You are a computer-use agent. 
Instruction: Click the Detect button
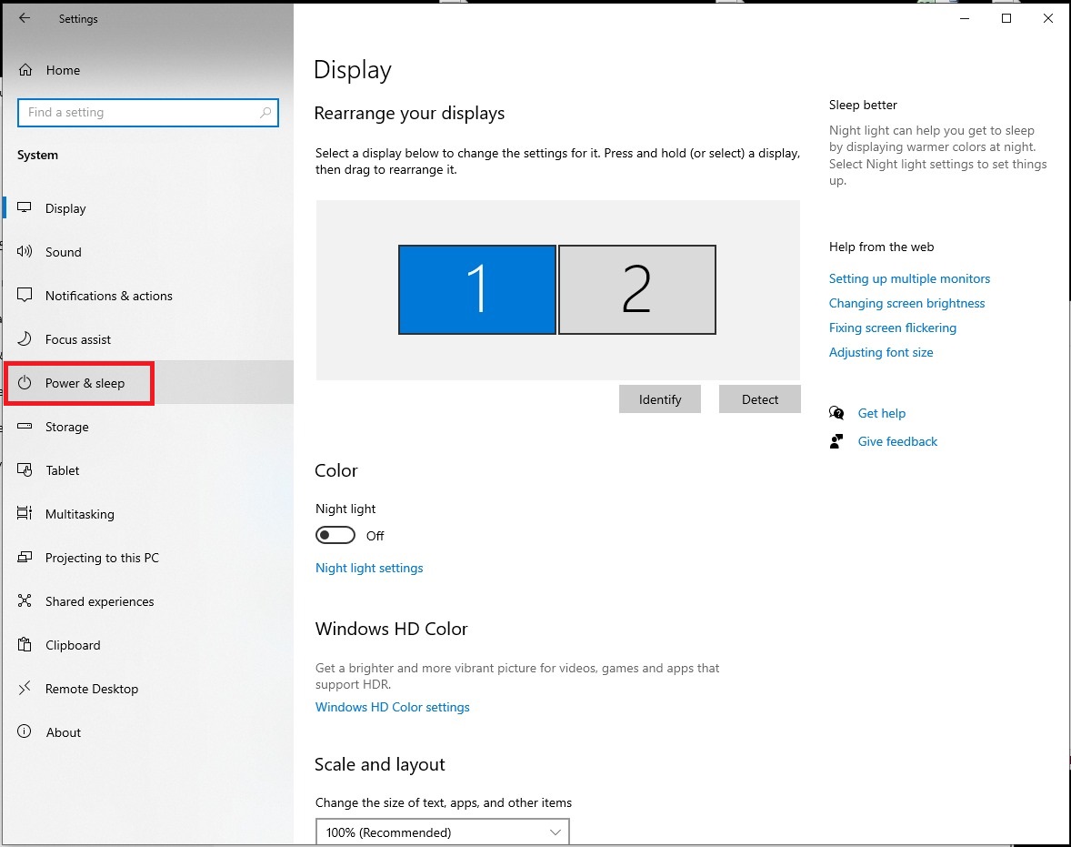coord(759,399)
